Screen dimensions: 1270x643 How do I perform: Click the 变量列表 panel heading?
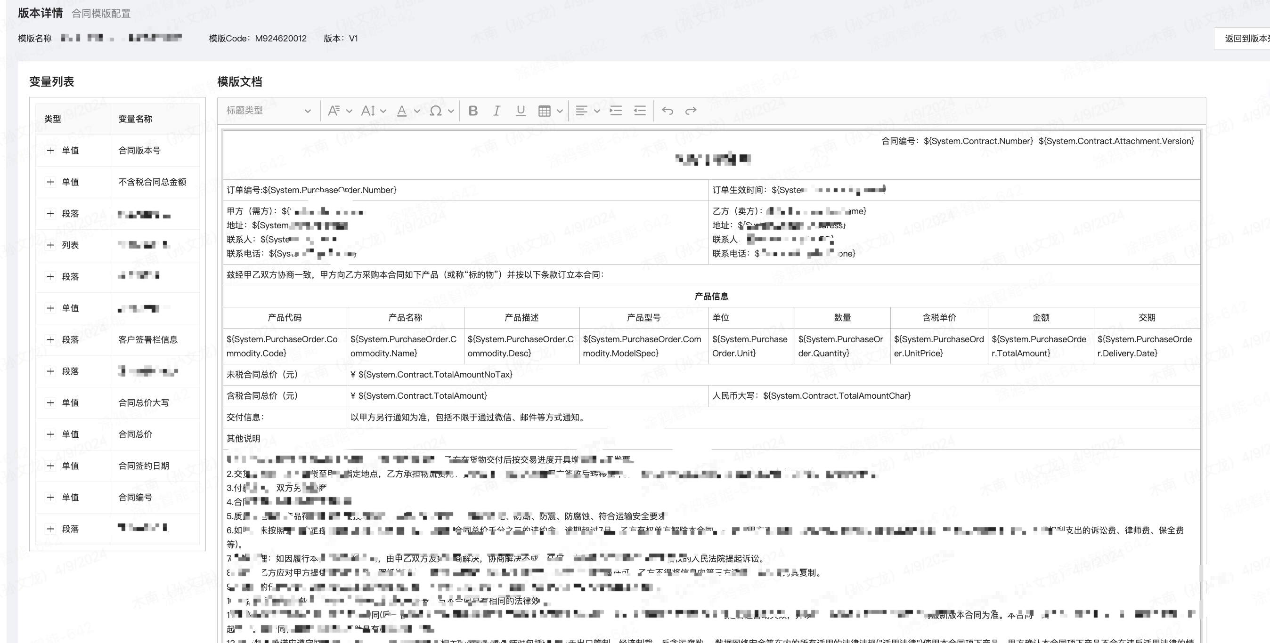[x=52, y=82]
